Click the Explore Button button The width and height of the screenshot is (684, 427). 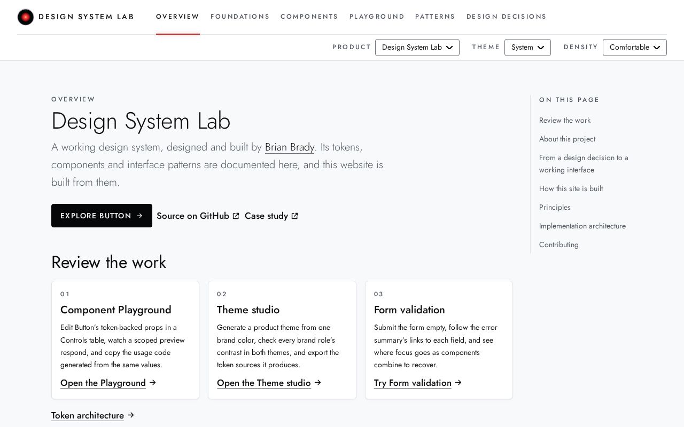pyautogui.click(x=102, y=216)
